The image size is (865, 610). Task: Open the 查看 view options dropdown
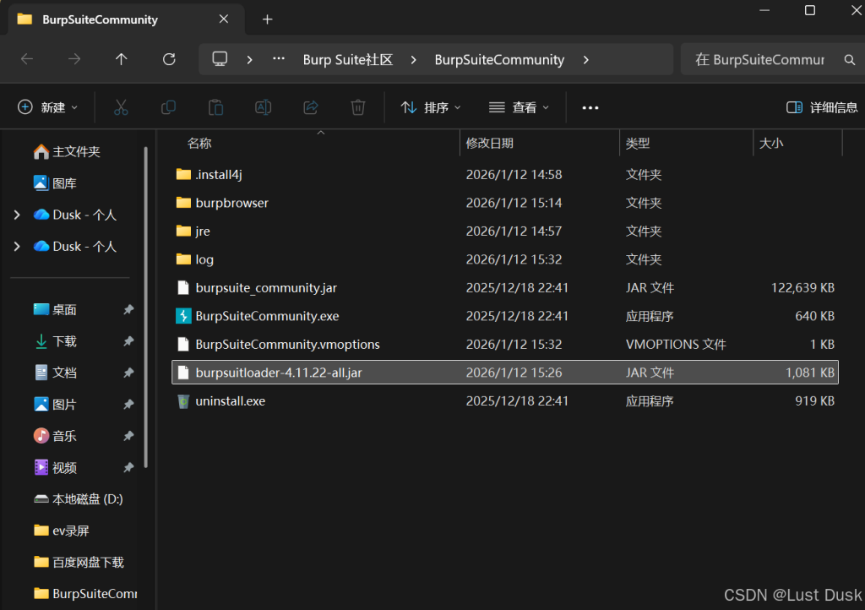pyautogui.click(x=519, y=107)
